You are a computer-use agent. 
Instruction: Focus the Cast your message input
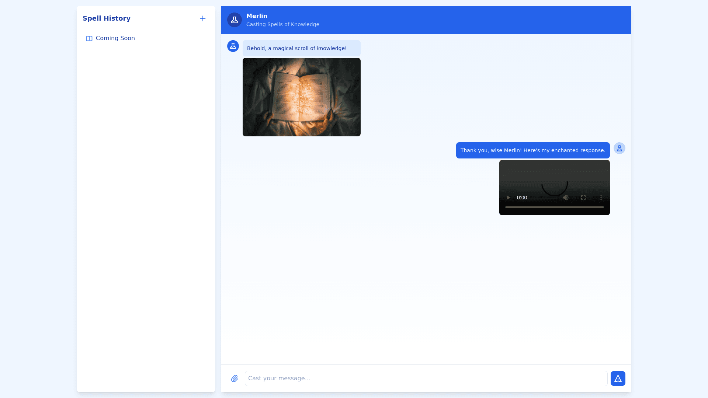[x=426, y=378]
